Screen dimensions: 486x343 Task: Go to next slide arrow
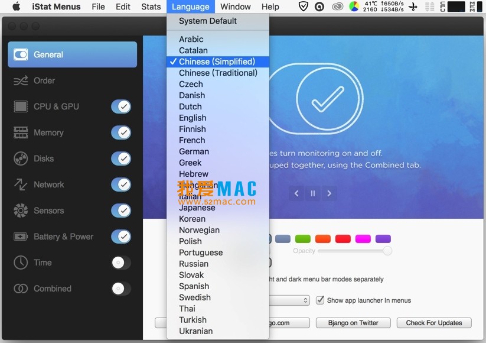pyautogui.click(x=329, y=193)
